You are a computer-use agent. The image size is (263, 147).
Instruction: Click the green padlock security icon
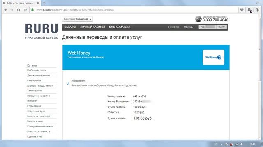[x=32, y=10]
